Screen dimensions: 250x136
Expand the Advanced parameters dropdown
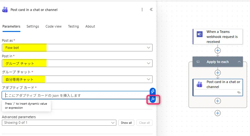click(59, 123)
